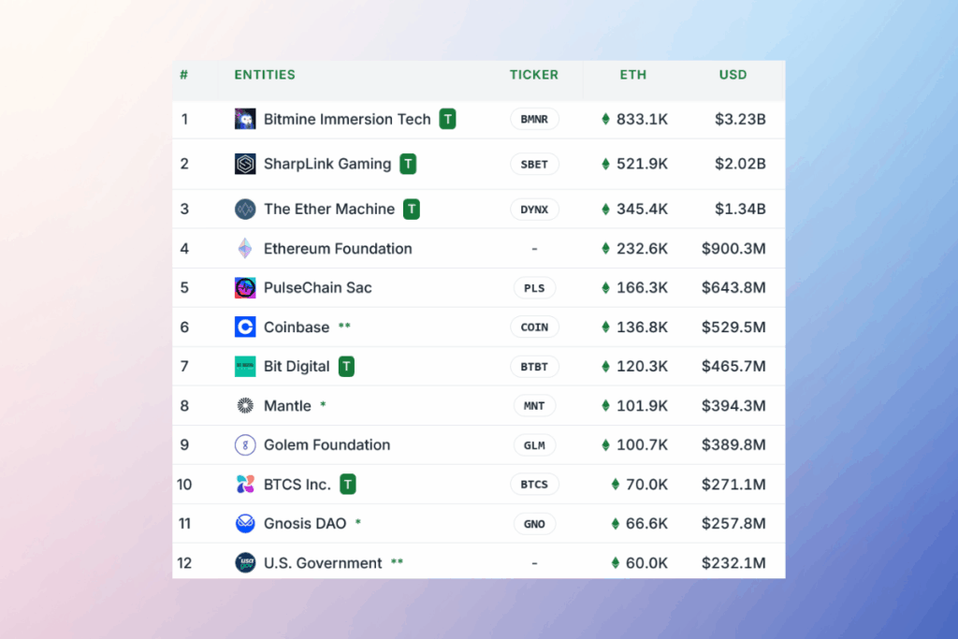Select the # column header
This screenshot has width=958, height=639.
pos(183,75)
